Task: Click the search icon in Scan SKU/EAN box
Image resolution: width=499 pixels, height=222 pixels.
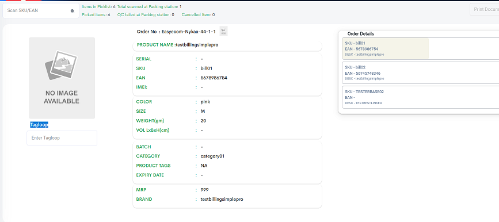Action: coord(73,11)
